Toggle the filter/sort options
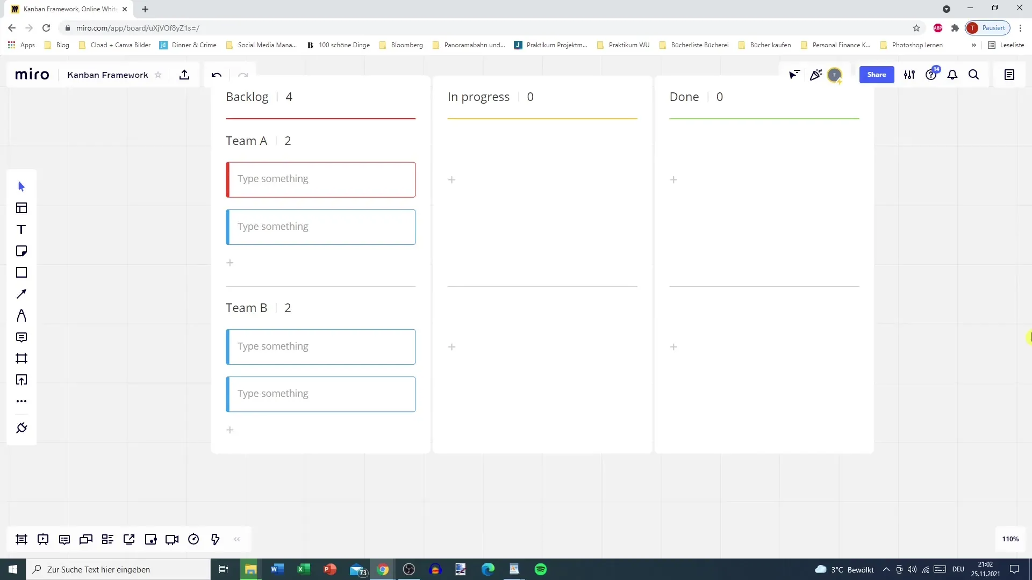Image resolution: width=1032 pixels, height=580 pixels. (x=910, y=74)
